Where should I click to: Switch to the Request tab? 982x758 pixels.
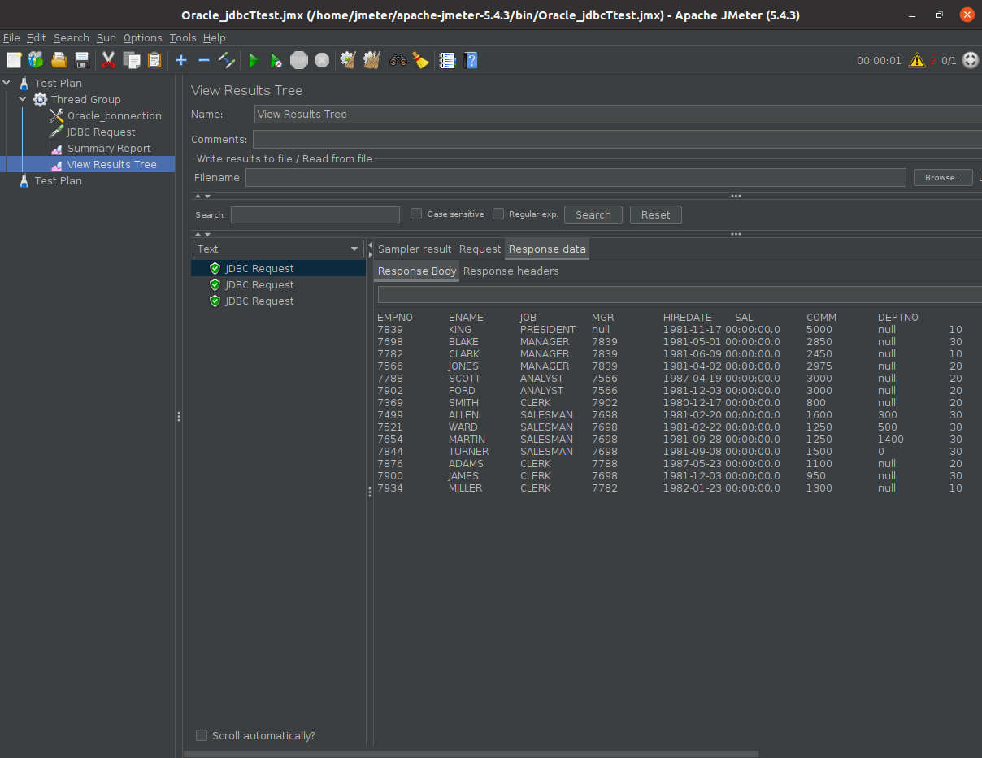[480, 249]
